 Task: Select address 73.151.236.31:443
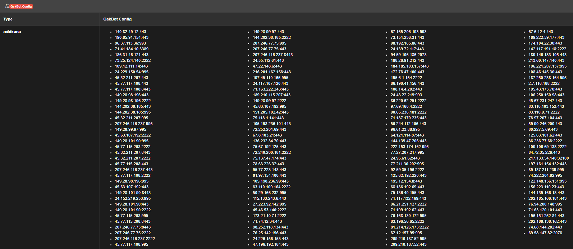(408, 37)
